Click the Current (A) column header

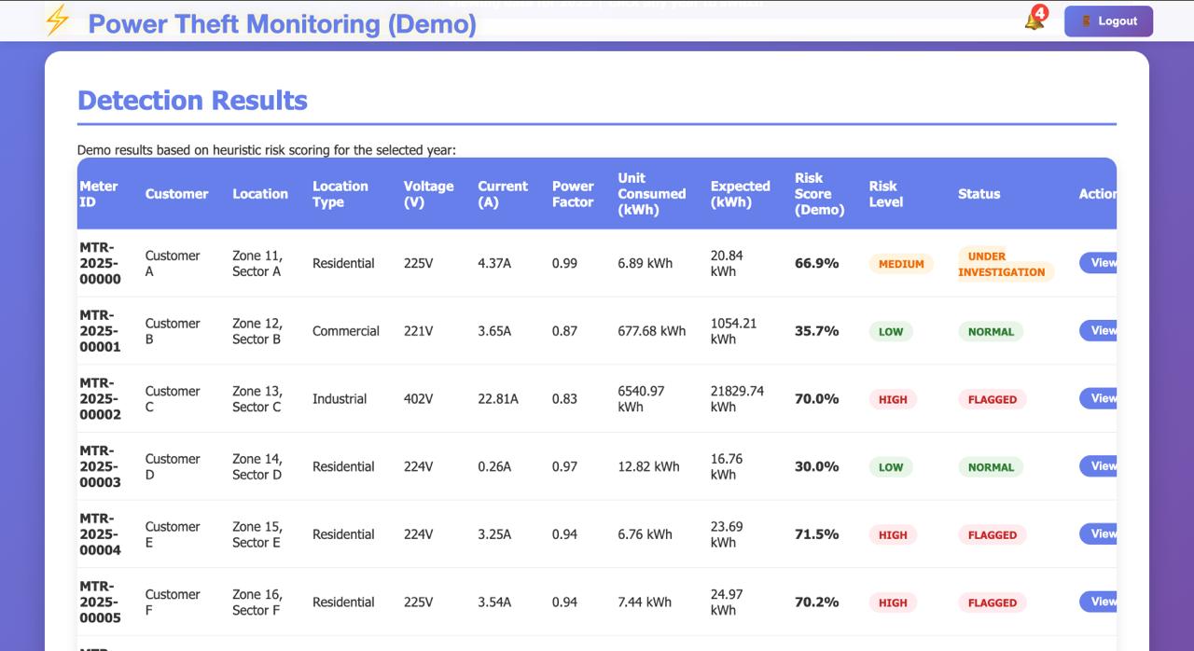pyautogui.click(x=503, y=194)
